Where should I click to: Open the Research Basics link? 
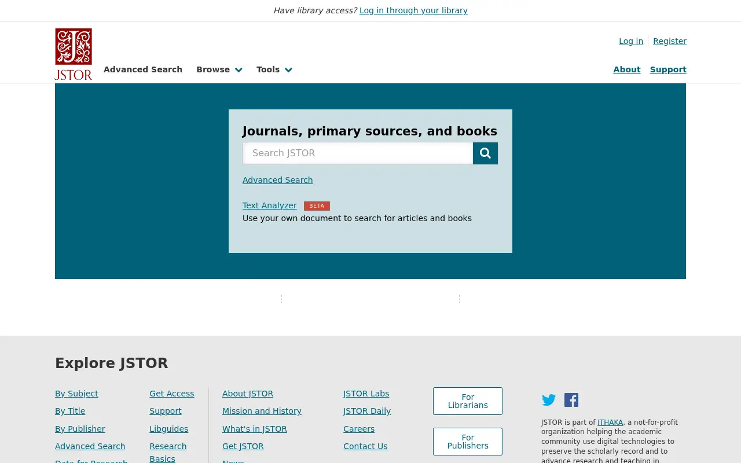[x=168, y=453]
